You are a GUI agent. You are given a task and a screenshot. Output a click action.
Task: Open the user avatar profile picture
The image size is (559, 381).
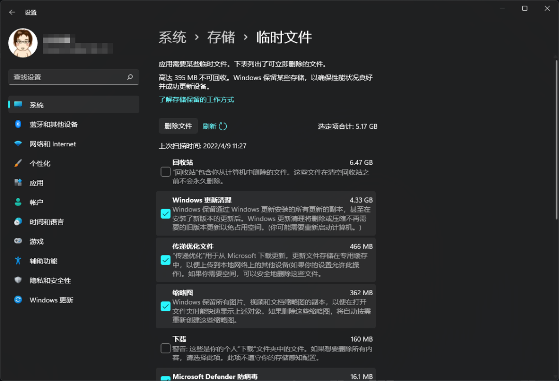click(x=23, y=43)
